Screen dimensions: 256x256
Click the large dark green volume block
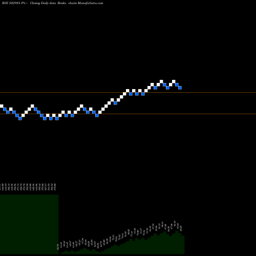(29, 224)
